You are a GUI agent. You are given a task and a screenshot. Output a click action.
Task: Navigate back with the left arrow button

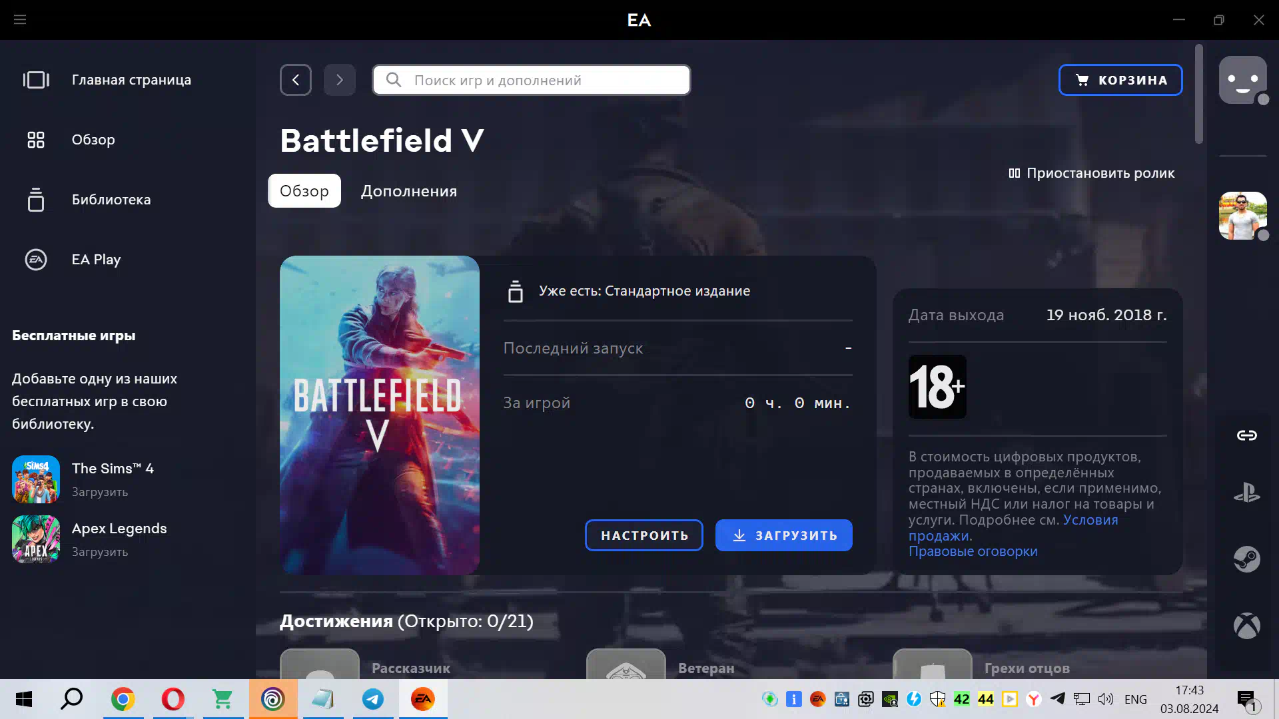(296, 80)
